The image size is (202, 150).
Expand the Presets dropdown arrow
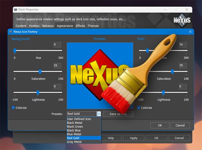pyautogui.click(x=99, y=114)
